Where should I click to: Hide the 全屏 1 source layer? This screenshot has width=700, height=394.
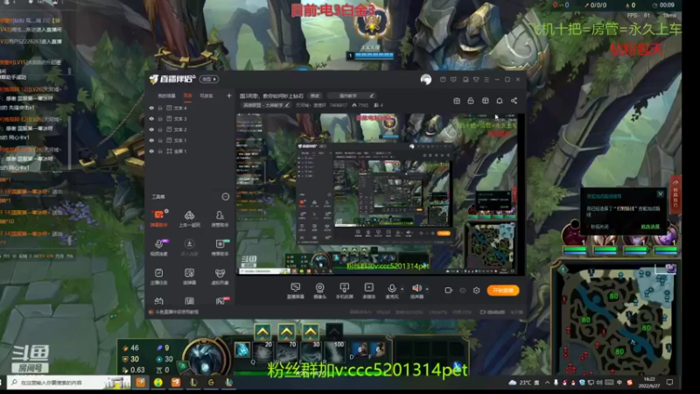coord(151,151)
